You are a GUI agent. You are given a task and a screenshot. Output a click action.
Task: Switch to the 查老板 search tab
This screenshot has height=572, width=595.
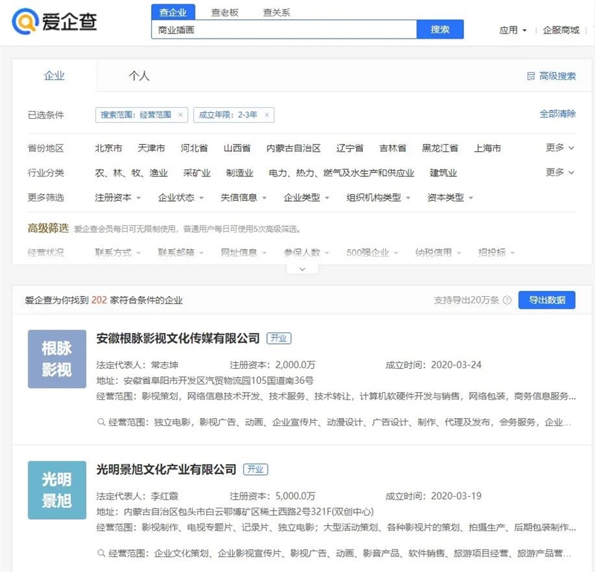[225, 12]
